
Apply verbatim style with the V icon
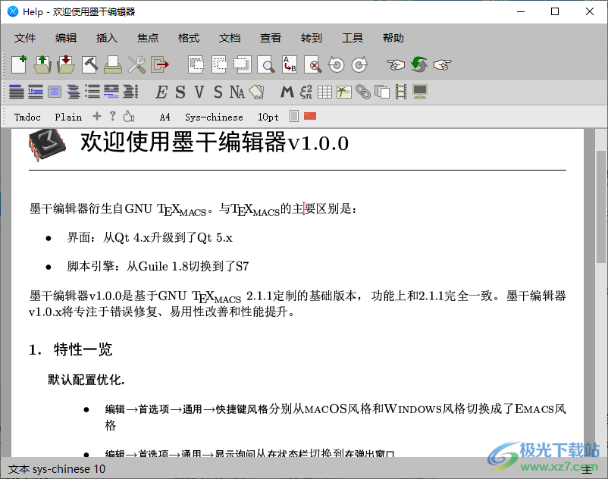tap(199, 92)
